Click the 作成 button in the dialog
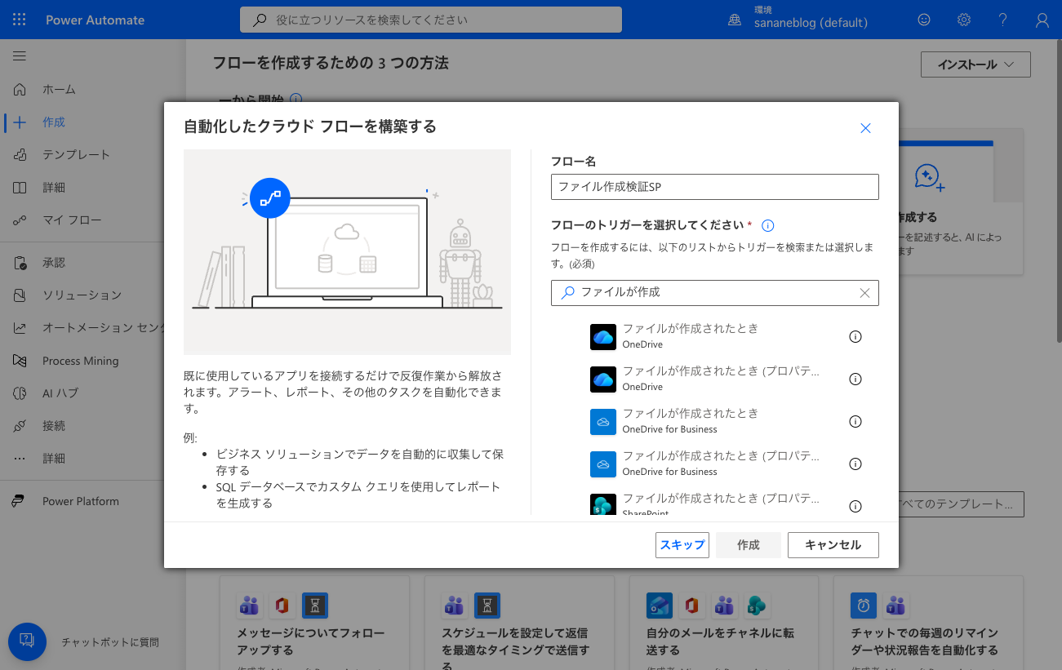Viewport: 1062px width, 670px height. click(x=749, y=545)
